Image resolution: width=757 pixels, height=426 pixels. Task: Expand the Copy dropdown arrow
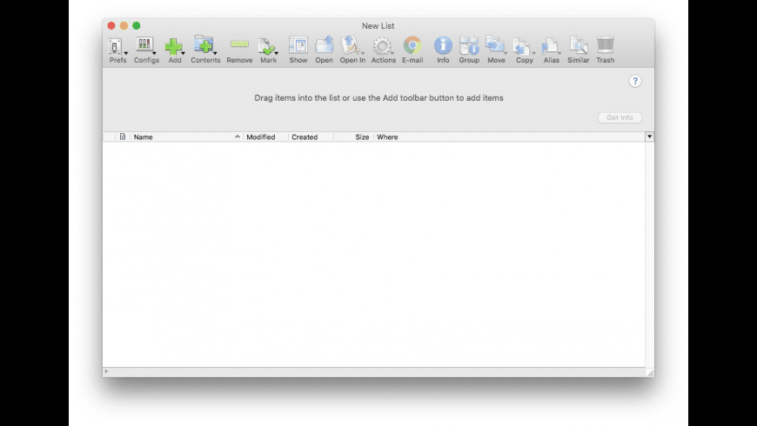click(533, 53)
